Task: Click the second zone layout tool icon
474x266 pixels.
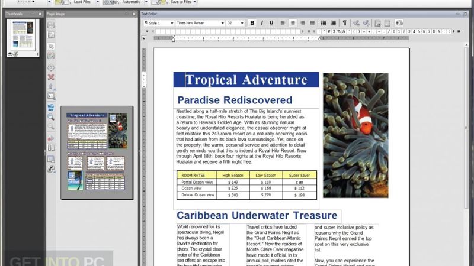Action: click(x=51, y=35)
